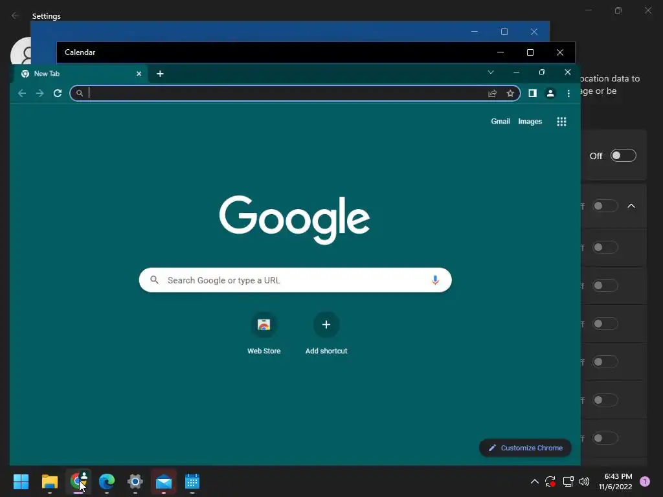Open the Google apps grid

click(561, 122)
